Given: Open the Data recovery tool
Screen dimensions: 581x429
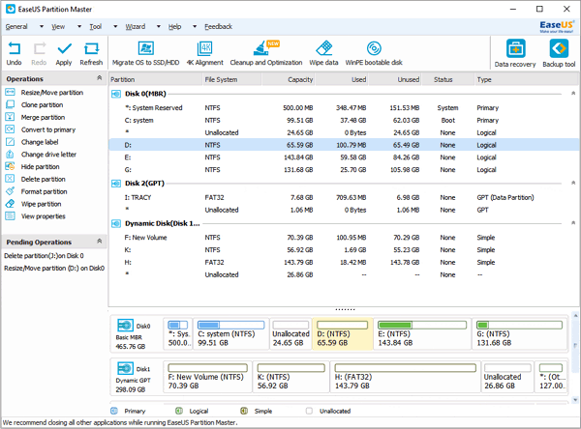Looking at the screenshot, I should (515, 54).
